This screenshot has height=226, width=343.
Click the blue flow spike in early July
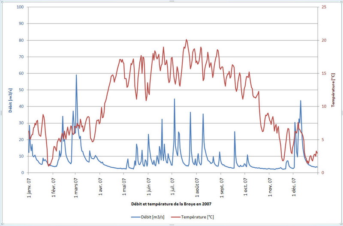pyautogui.click(x=174, y=99)
